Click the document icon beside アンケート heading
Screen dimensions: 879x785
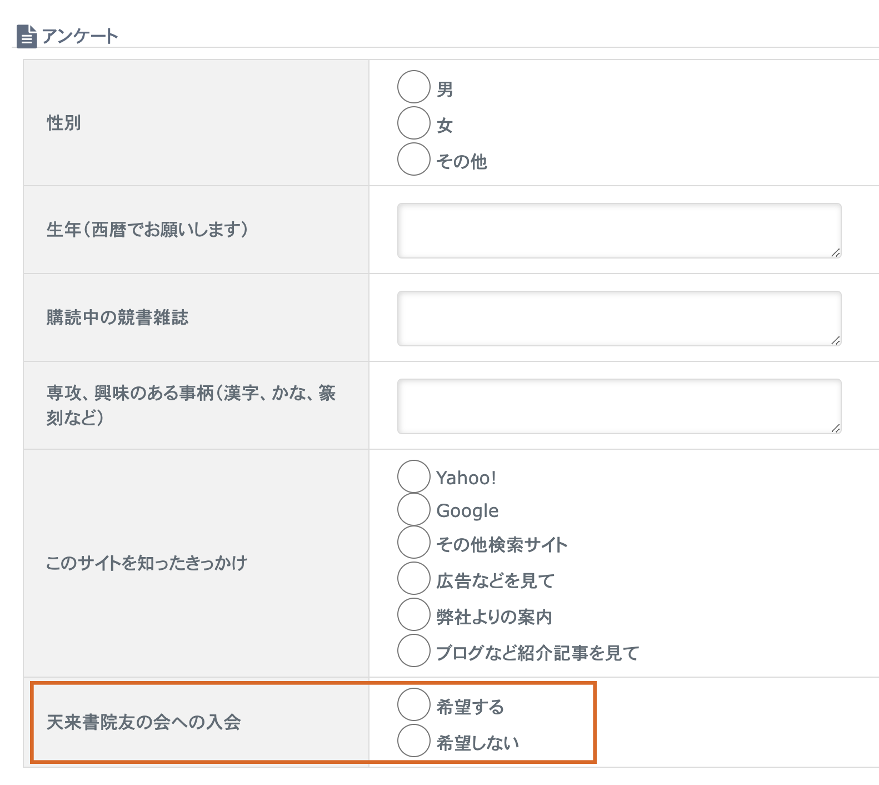point(26,37)
